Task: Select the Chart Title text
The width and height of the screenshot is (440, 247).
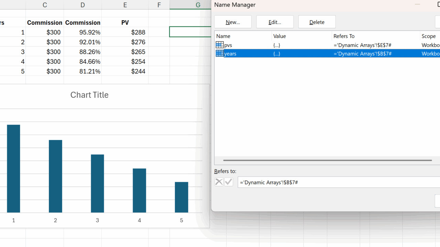Action: tap(89, 95)
